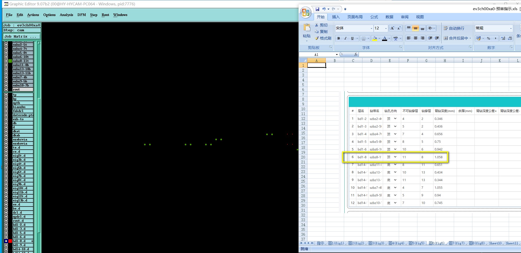Decrease font size in Excel
The width and height of the screenshot is (521, 253).
pyautogui.click(x=399, y=28)
